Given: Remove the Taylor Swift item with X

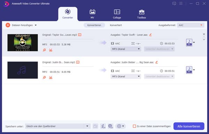Looking at the screenshot, I should point(204,34).
